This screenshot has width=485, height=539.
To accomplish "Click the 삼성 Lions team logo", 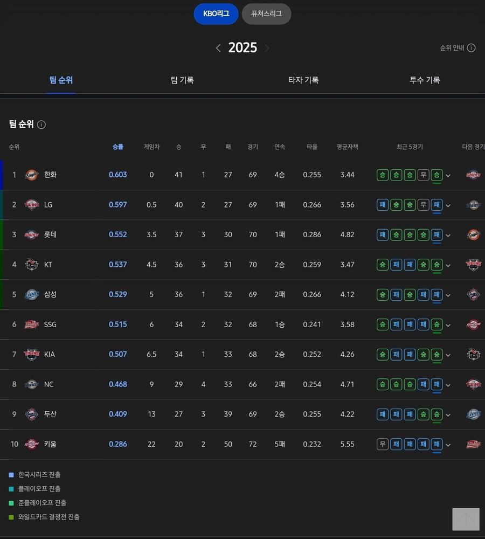I will [32, 295].
